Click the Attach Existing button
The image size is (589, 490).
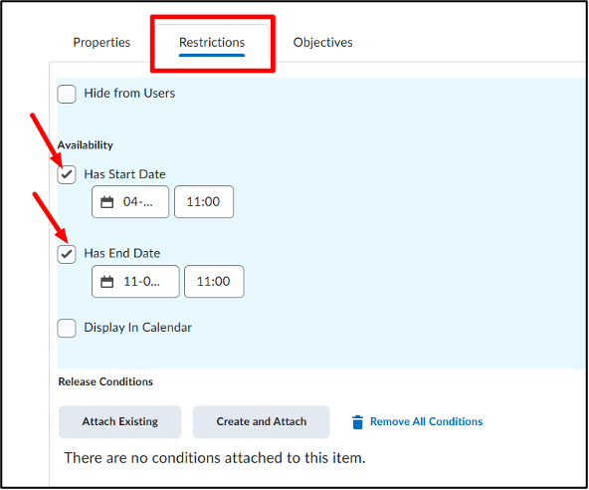coord(119,422)
